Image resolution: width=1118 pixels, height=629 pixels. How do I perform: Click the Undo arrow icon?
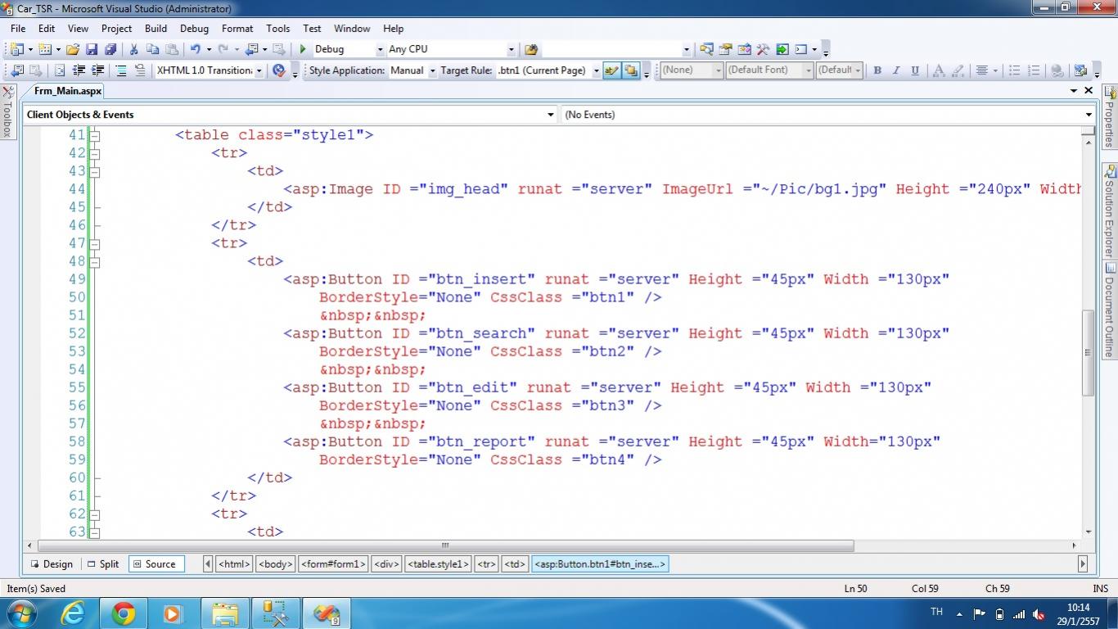tap(196, 49)
